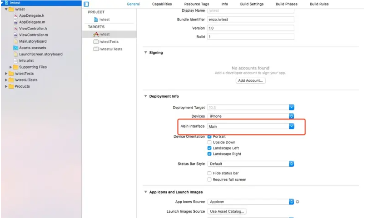Click the LaunchScreen.storyboard file icon

[15, 54]
